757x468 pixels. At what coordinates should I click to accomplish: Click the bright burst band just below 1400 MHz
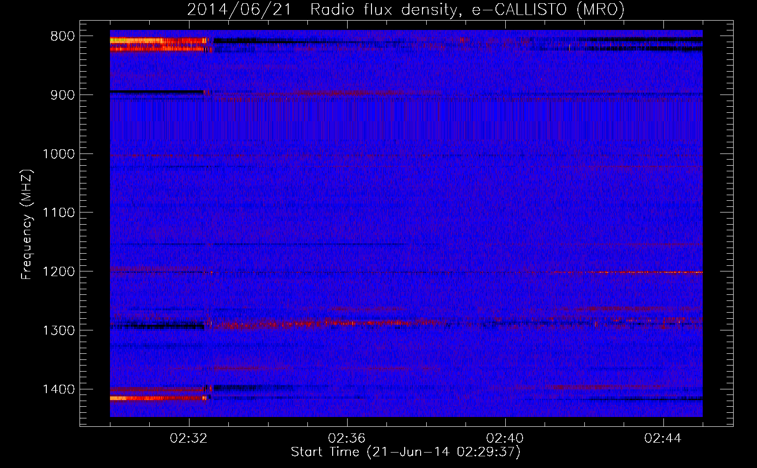[158, 398]
